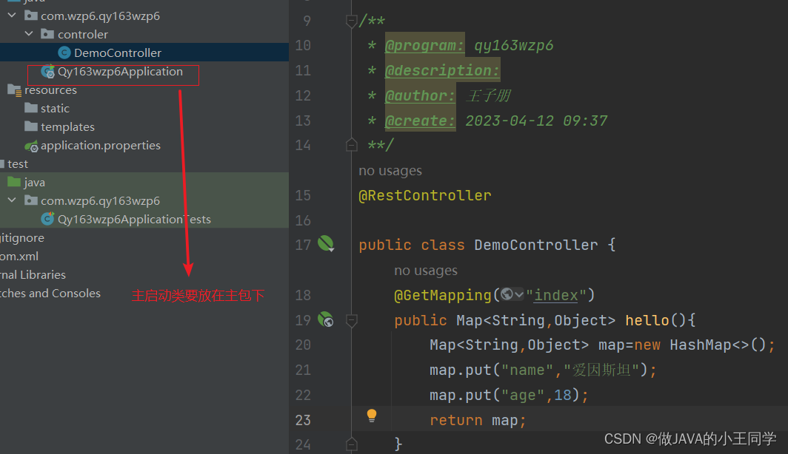Click the request mapping globe icon on line 19
Screen dimensions: 788x454
click(x=324, y=319)
